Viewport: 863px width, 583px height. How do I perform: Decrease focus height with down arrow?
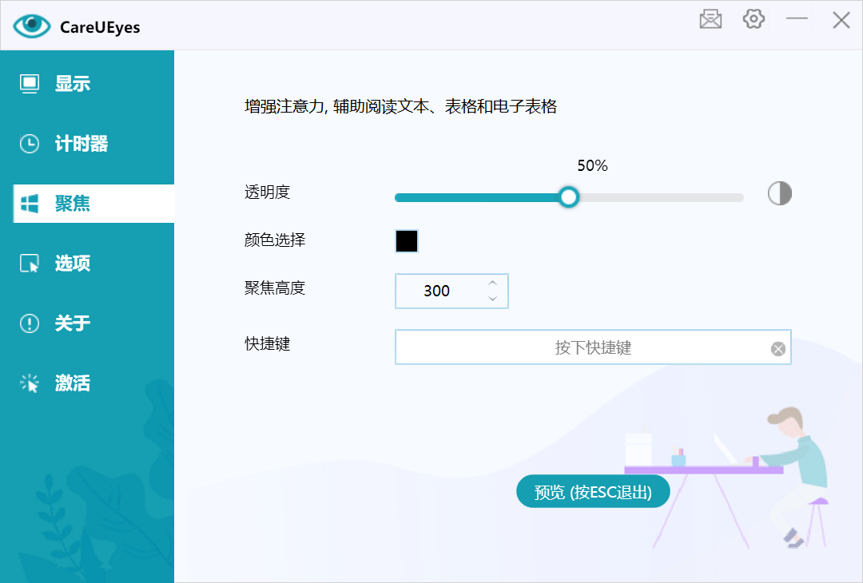pyautogui.click(x=492, y=299)
